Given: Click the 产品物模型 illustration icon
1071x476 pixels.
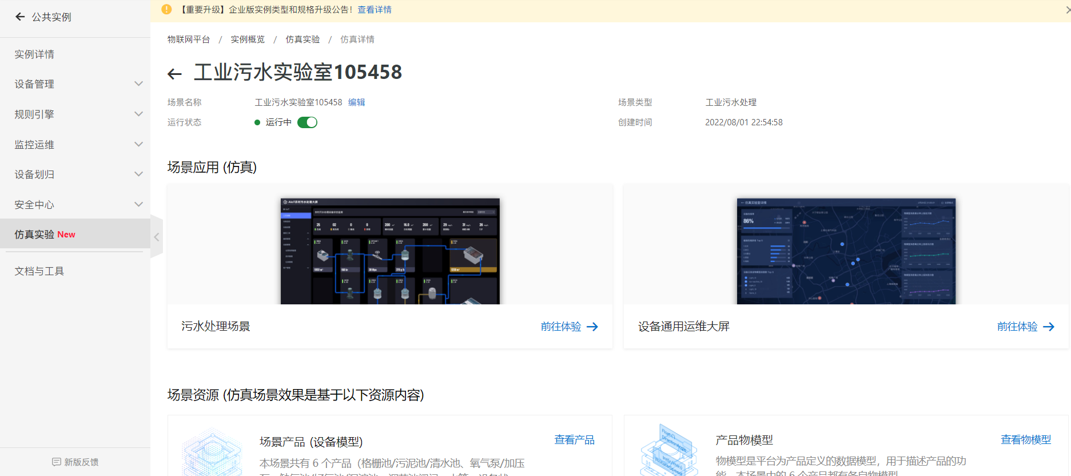Looking at the screenshot, I should [x=669, y=450].
